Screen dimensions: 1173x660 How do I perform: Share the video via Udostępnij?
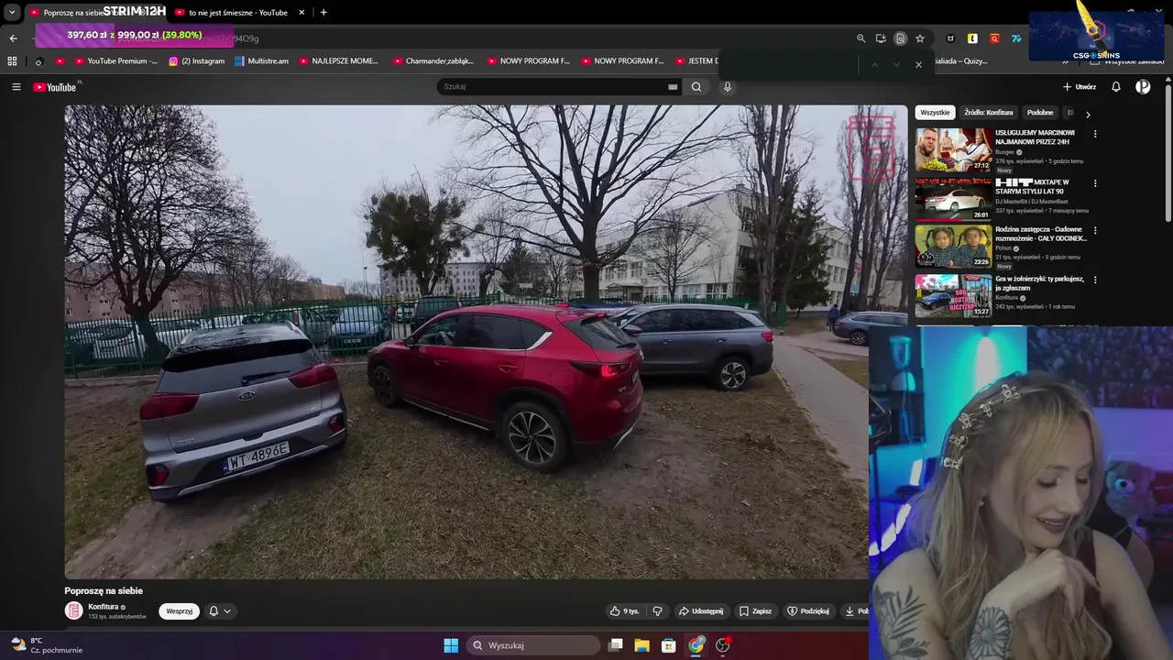(x=701, y=611)
